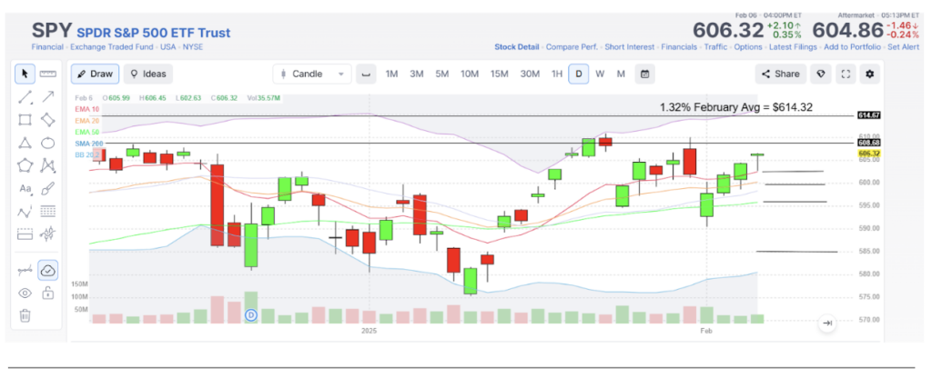Open the Financials link
Viewport: 932px width, 378px height.
679,47
